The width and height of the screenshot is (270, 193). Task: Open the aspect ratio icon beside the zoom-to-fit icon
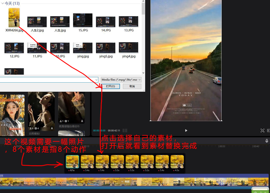[x=268, y=130]
